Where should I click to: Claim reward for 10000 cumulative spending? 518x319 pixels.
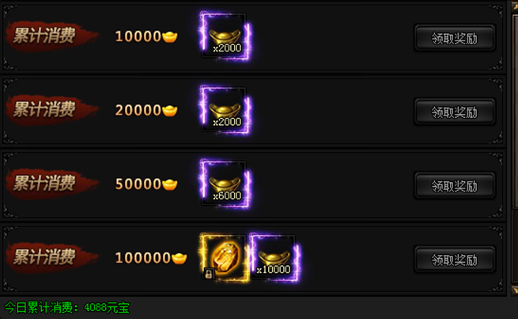point(455,38)
